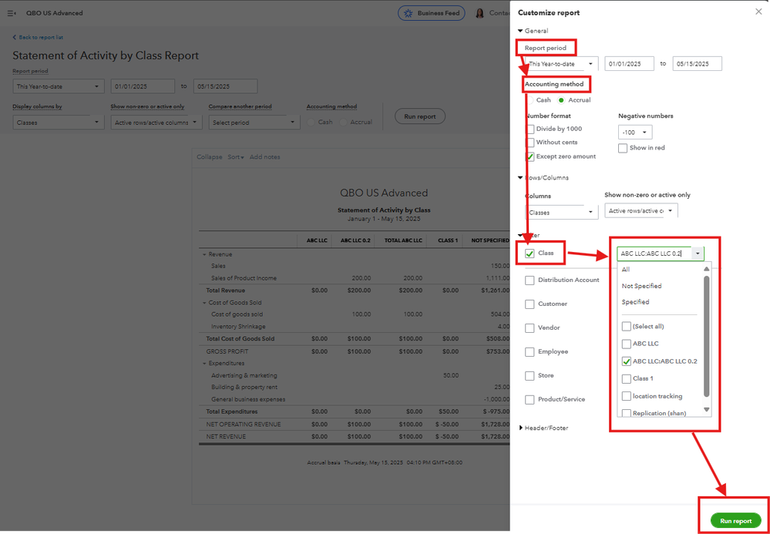This screenshot has height=534, width=770.
Task: Enable Product/Service filter checkbox
Action: click(x=530, y=399)
